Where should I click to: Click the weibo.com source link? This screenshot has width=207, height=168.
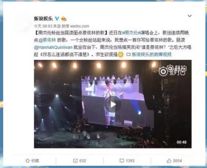tap(80, 26)
